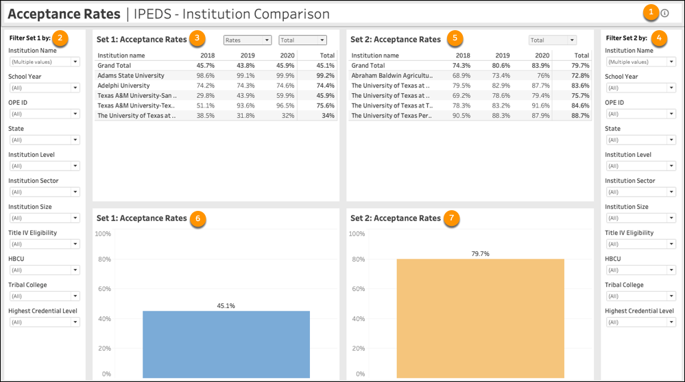Click the 99.2% total for Adams State
The image size is (685, 382).
(x=326, y=75)
